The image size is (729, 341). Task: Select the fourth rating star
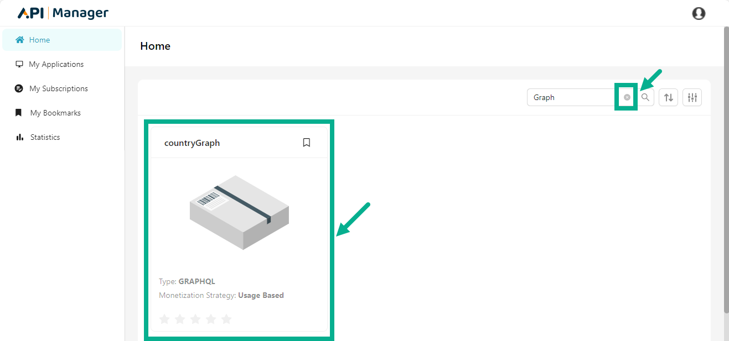(x=211, y=319)
